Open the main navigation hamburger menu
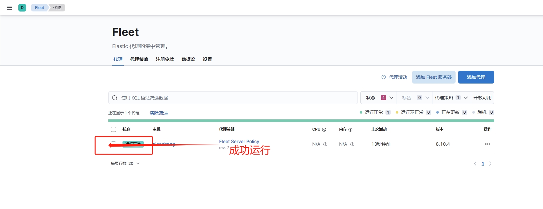The width and height of the screenshot is (543, 209). (x=9, y=8)
